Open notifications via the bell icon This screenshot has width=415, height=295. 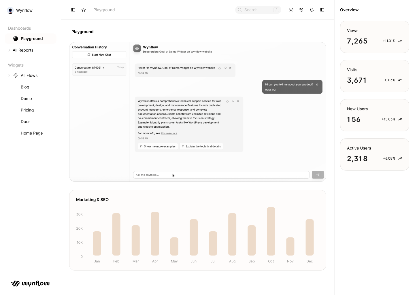(312, 10)
